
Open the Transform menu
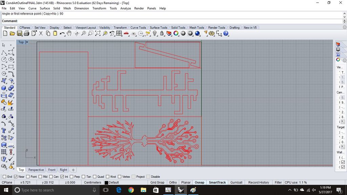point(99,8)
